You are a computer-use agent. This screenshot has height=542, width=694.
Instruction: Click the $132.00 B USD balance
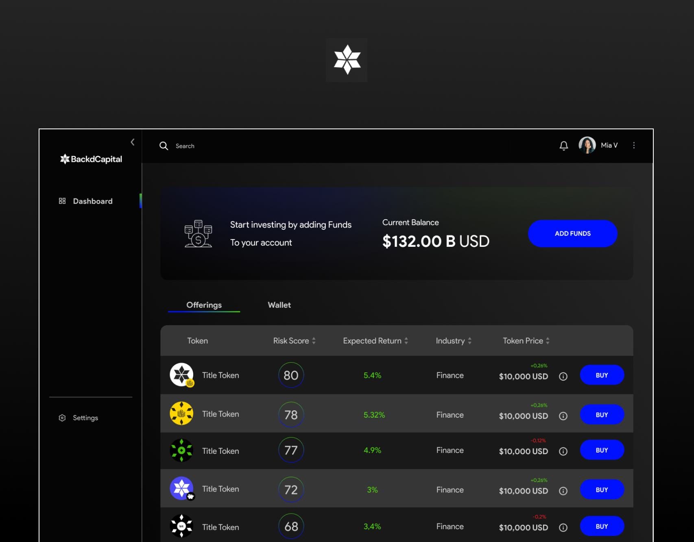point(436,241)
